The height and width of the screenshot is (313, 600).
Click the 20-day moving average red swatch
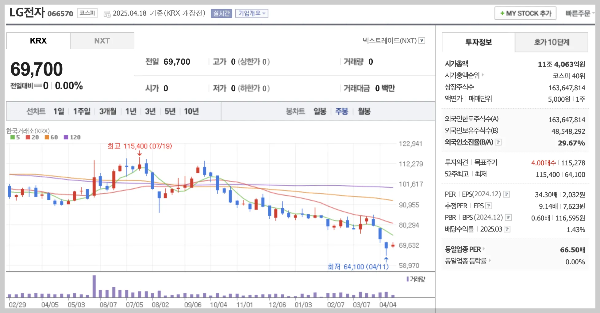tap(28, 137)
